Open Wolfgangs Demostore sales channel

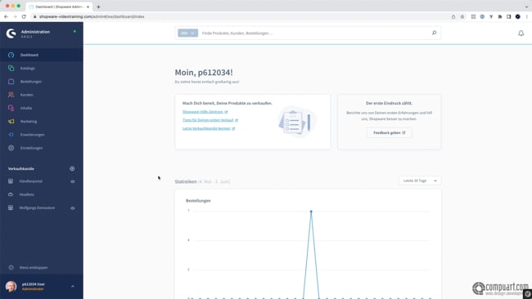(x=37, y=208)
